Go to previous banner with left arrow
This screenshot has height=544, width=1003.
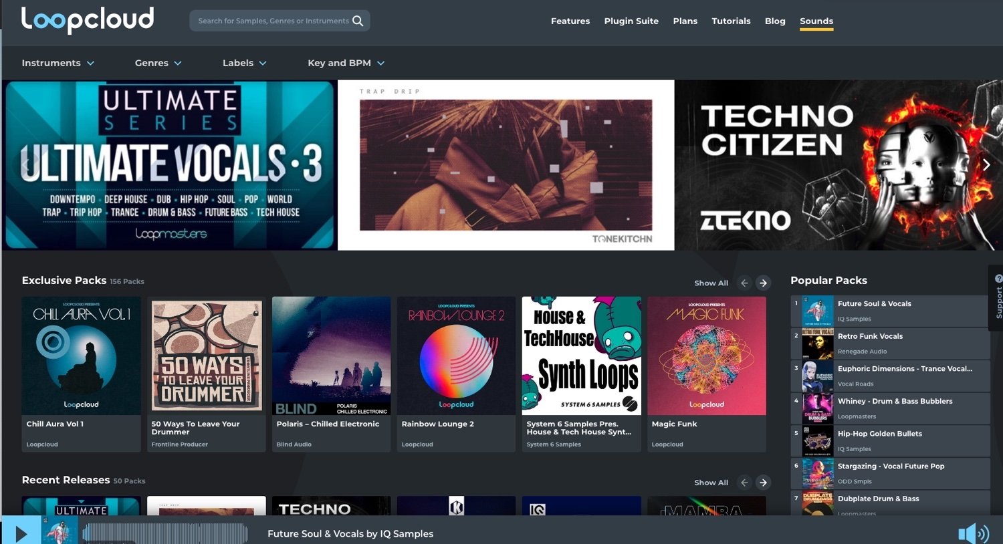pyautogui.click(x=25, y=164)
